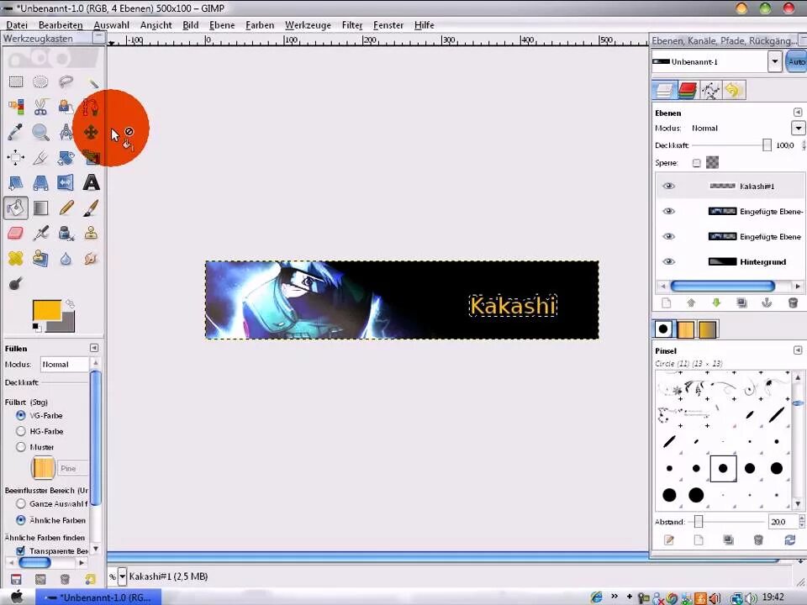Select the Smudge tool
The image size is (807, 605).
[91, 258]
